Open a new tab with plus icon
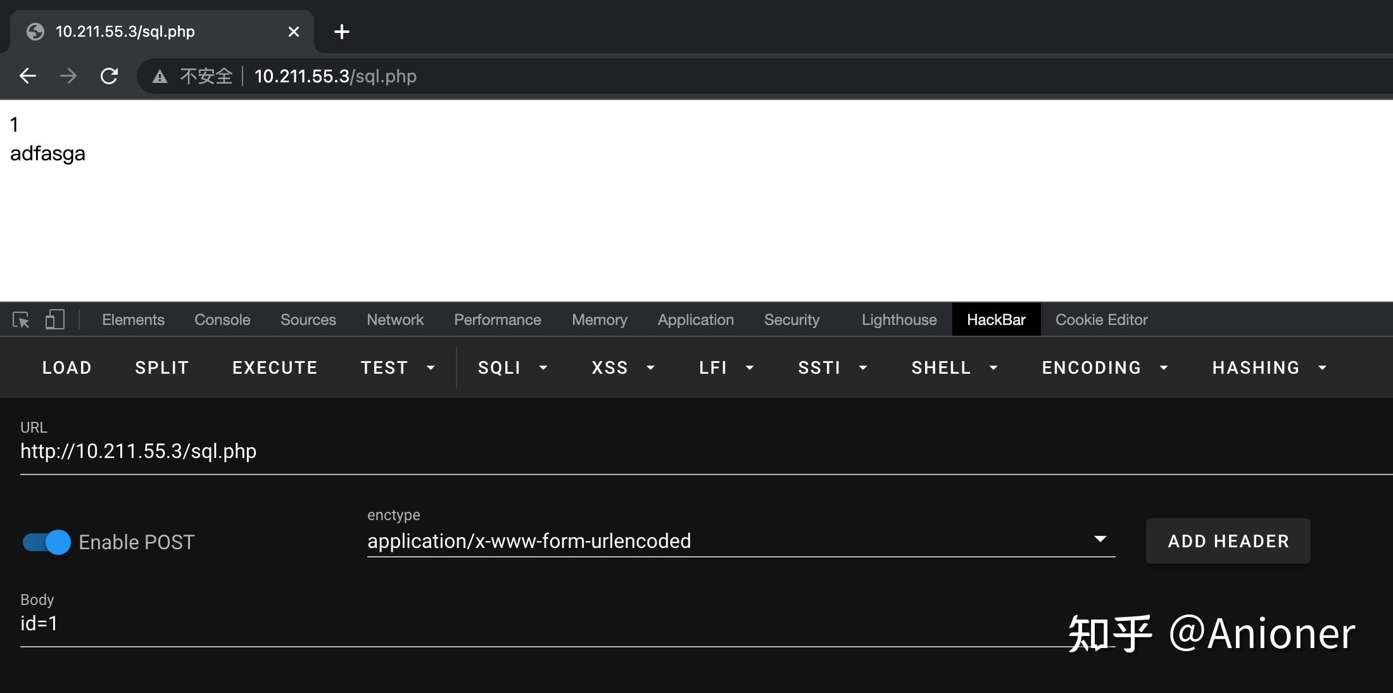 click(341, 32)
